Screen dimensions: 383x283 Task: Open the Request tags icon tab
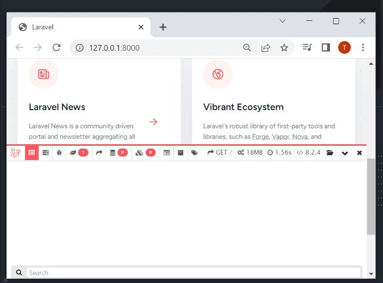tap(194, 152)
